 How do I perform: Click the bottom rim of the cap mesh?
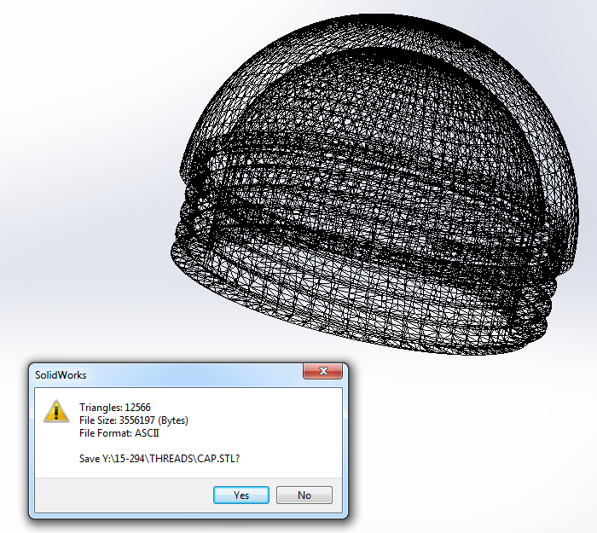click(x=384, y=337)
